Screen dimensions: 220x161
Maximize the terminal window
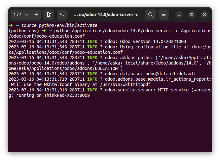tap(192, 15)
